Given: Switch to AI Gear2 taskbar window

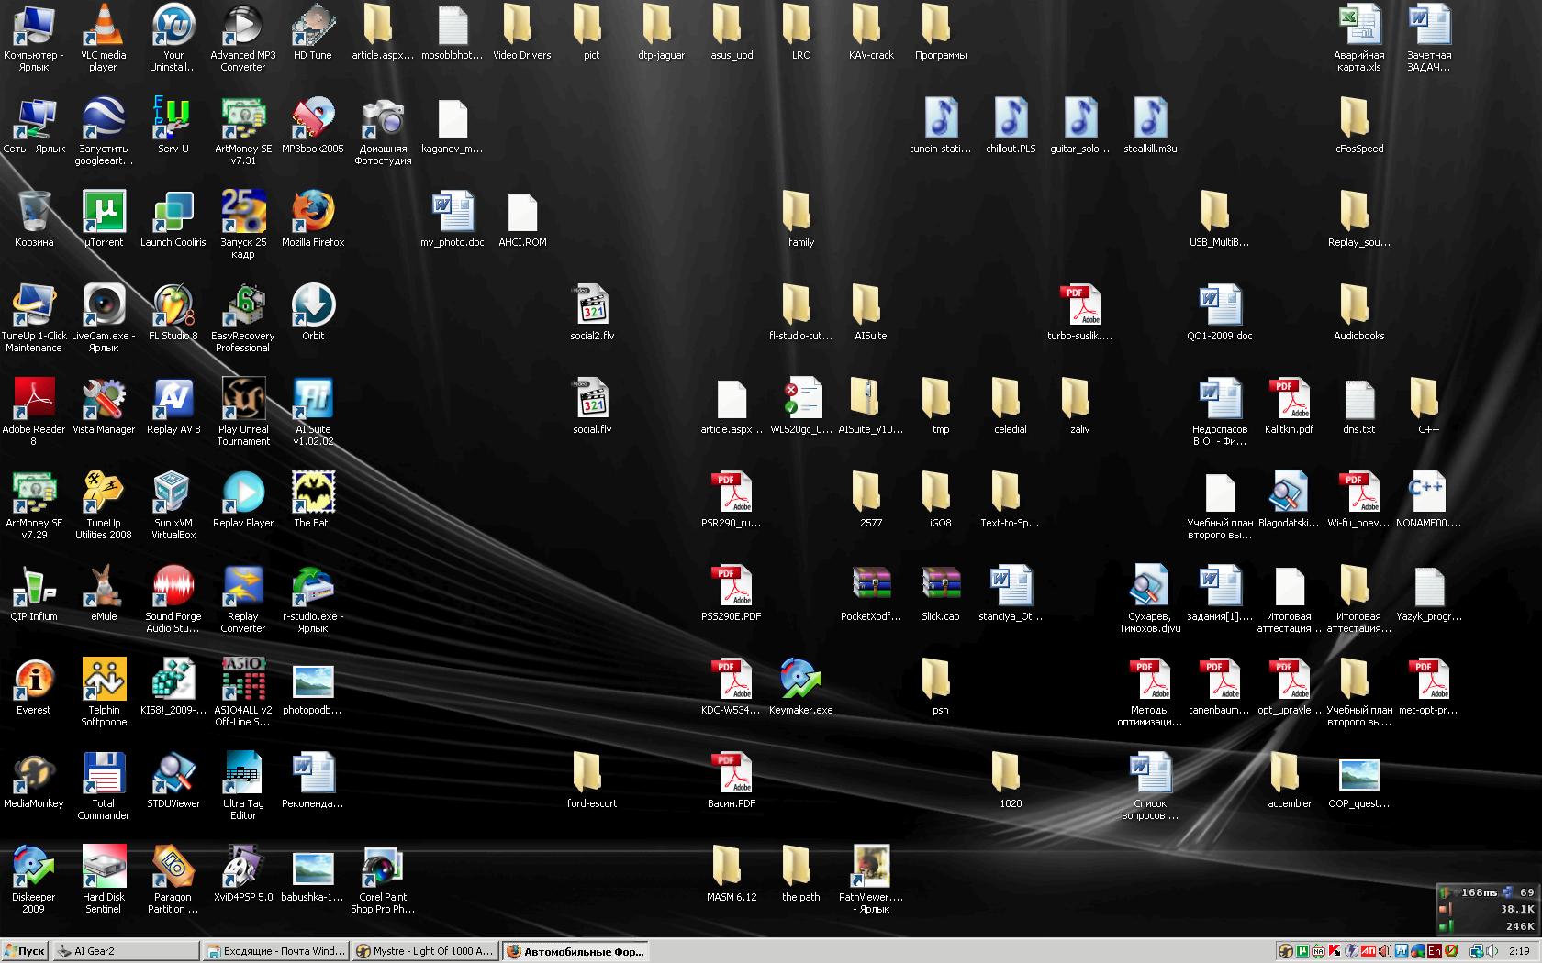Looking at the screenshot, I should click(x=125, y=951).
